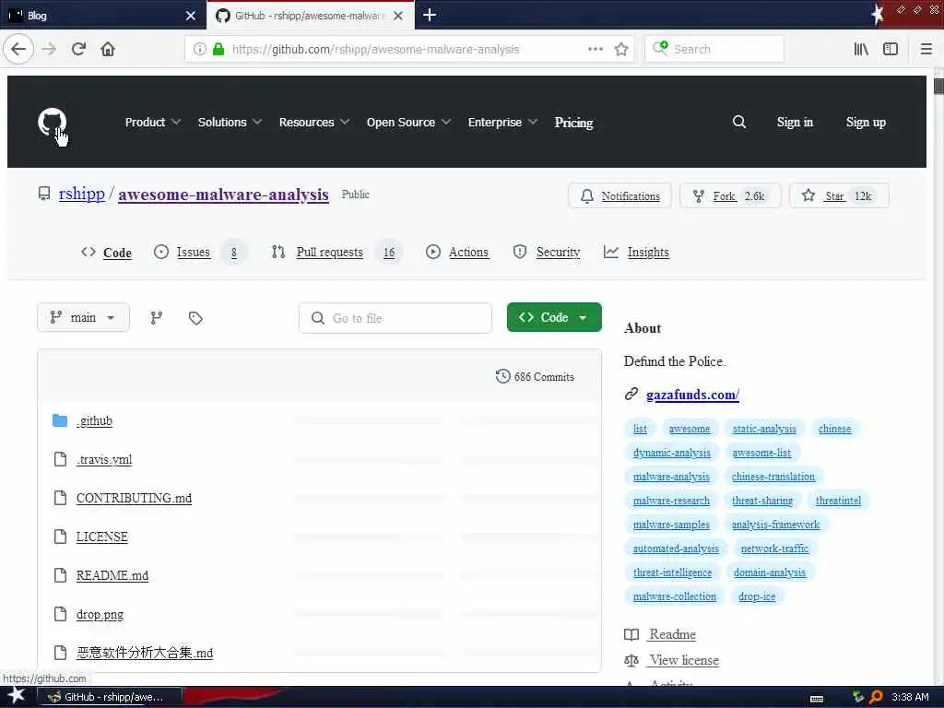Screen dimensions: 944x708
Task: Click the book icon next to Readme
Action: point(631,634)
